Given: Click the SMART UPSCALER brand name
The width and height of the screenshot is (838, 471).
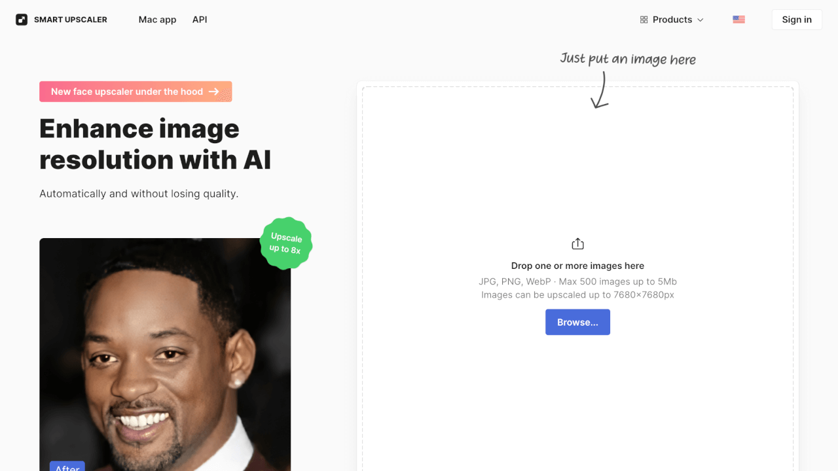Looking at the screenshot, I should coord(71,20).
